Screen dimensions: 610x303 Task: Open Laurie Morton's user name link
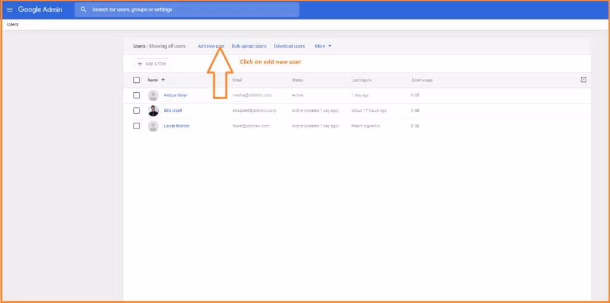pos(176,126)
